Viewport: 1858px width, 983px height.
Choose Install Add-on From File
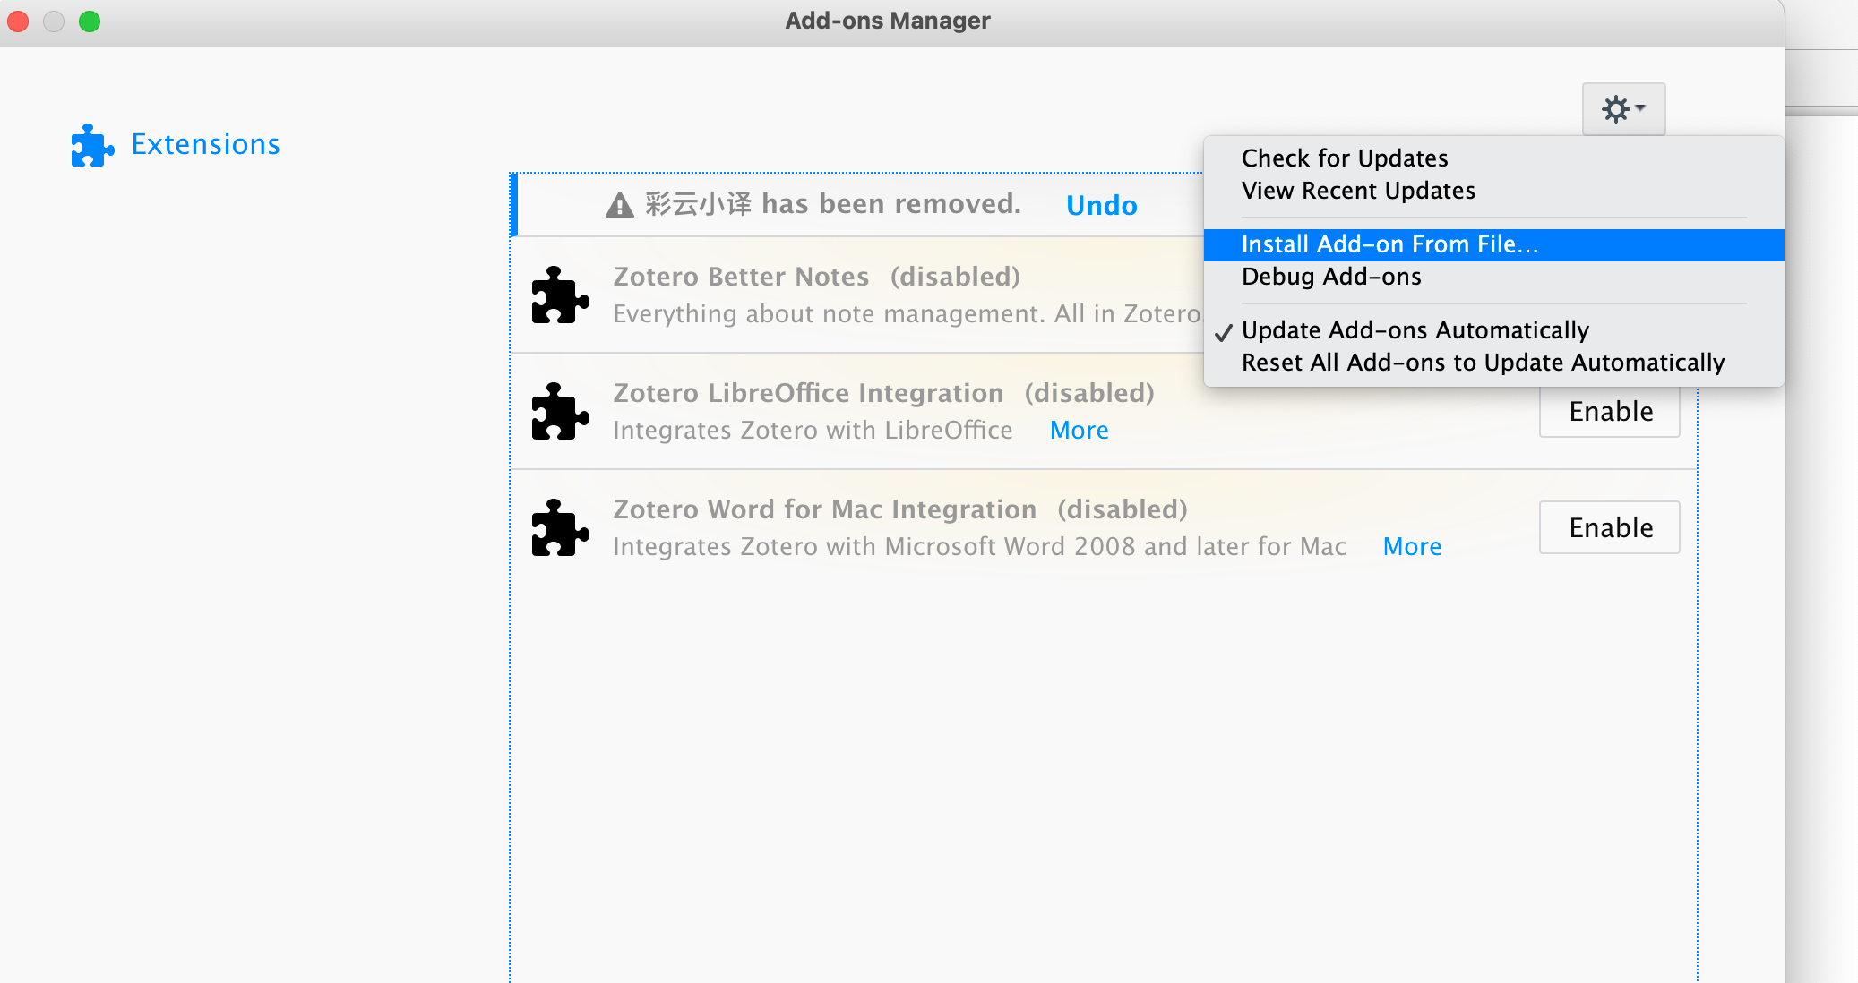tap(1389, 244)
